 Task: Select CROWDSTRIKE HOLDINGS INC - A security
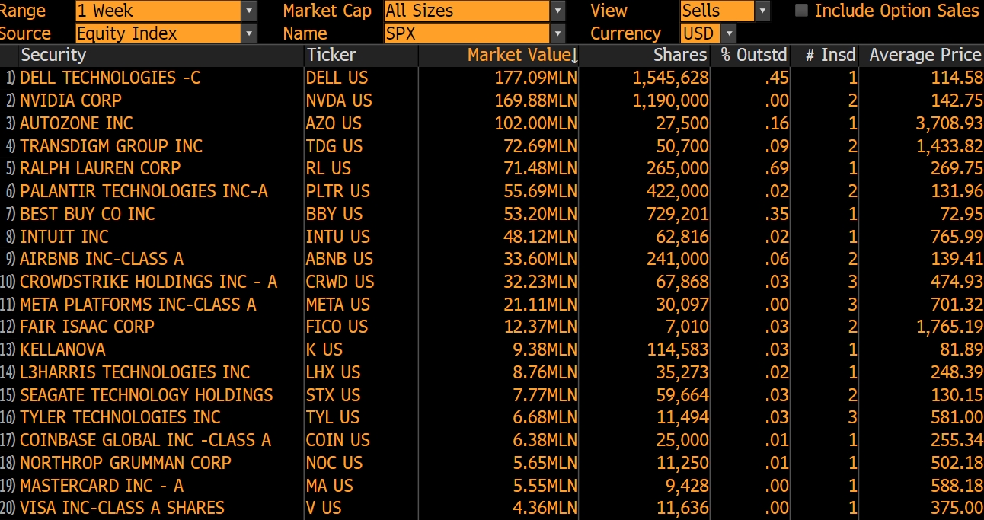click(149, 282)
